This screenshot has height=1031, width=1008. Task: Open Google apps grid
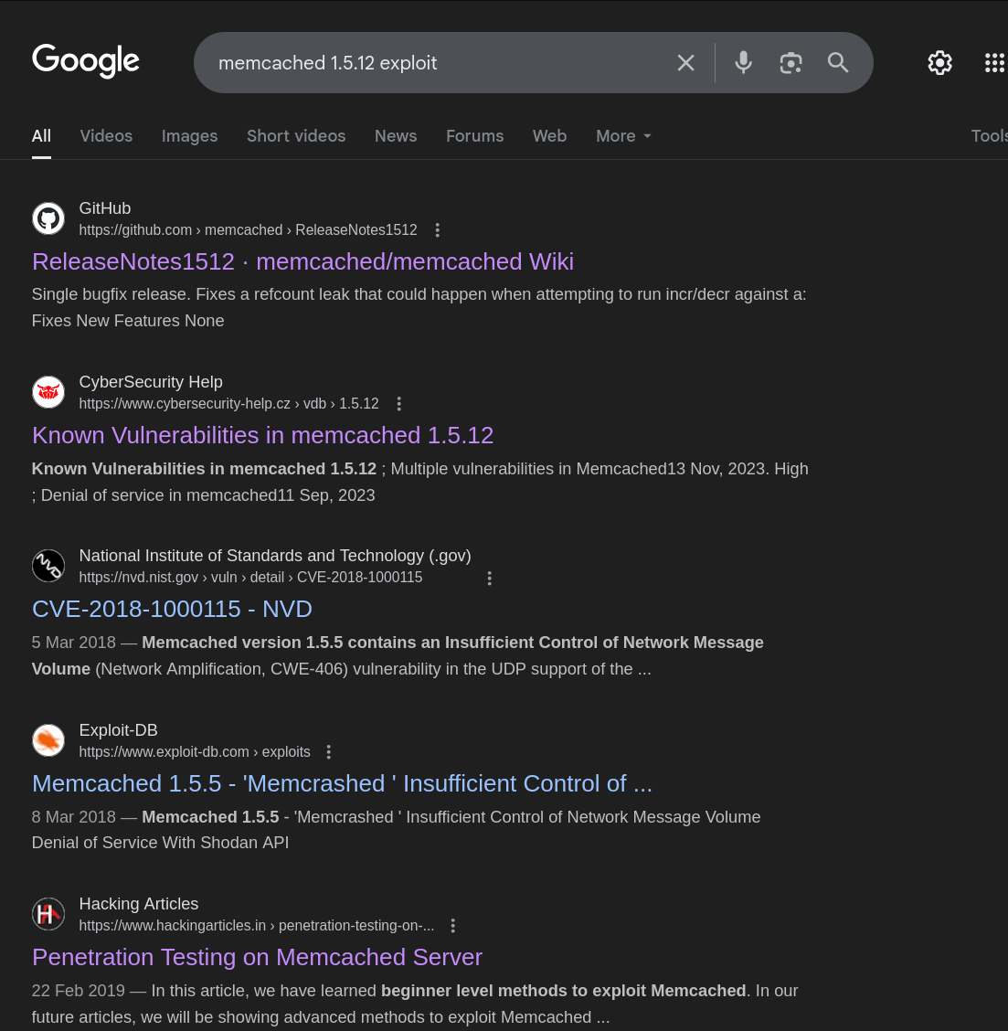coord(994,62)
